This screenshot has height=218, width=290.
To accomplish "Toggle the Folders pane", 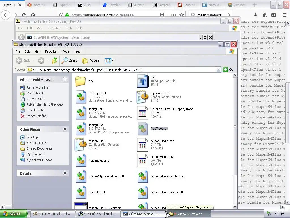I will click(x=91, y=60).
